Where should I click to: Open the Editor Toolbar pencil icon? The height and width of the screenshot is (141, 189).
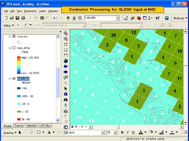pos(125,18)
